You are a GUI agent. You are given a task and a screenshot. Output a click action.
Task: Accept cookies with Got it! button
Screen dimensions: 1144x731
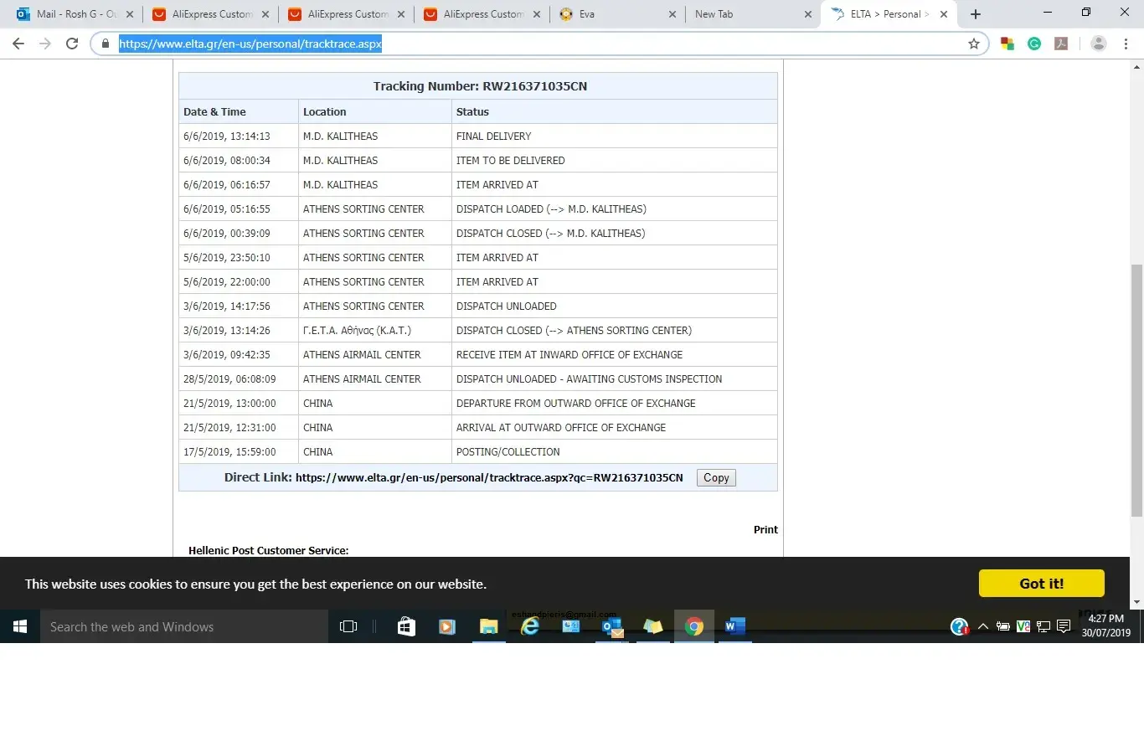pos(1041,584)
